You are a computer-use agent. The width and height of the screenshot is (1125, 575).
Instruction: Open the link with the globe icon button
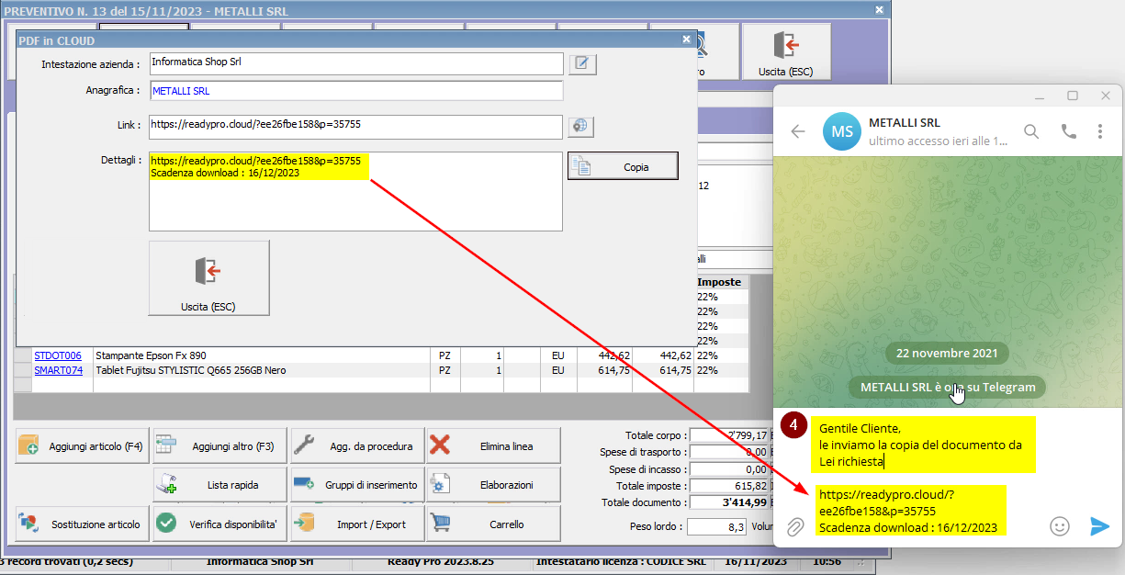[582, 126]
